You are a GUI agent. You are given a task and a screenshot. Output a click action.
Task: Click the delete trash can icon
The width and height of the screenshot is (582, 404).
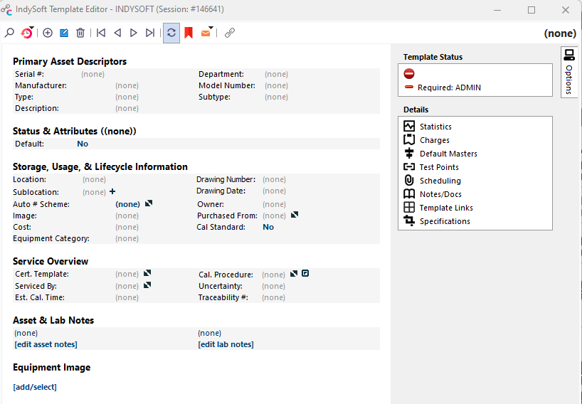80,33
